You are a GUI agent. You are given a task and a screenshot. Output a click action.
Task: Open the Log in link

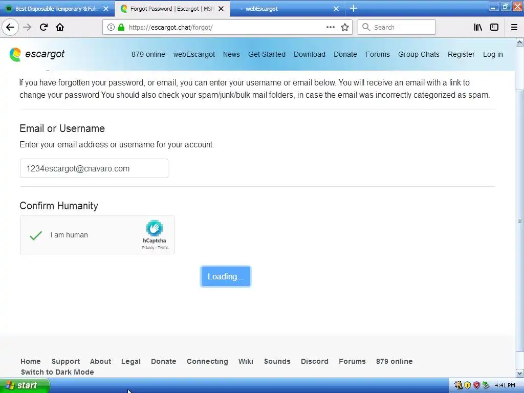tap(493, 54)
